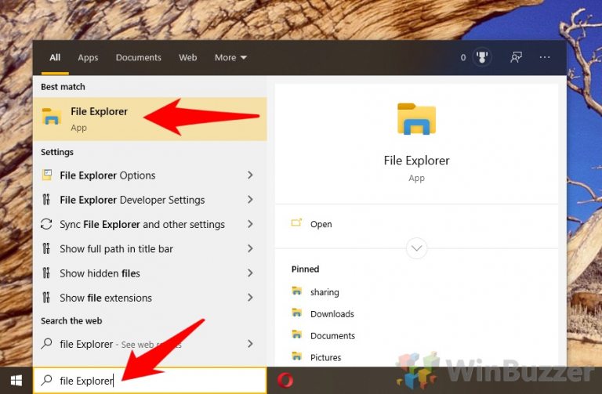Click Open in the File Explorer preview
Image resolution: width=602 pixels, height=394 pixels.
point(321,224)
